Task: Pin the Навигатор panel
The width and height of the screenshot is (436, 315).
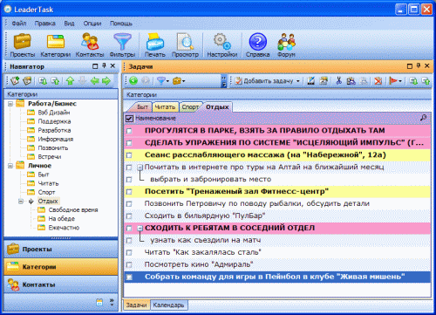Action: coord(104,66)
